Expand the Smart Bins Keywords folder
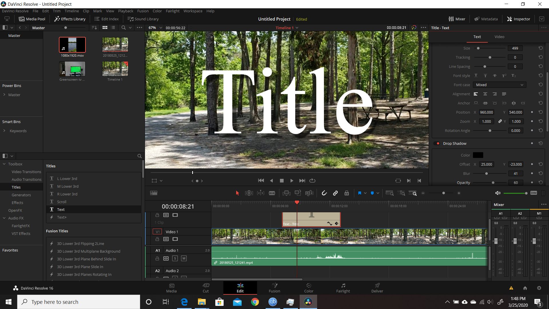 click(x=4, y=131)
